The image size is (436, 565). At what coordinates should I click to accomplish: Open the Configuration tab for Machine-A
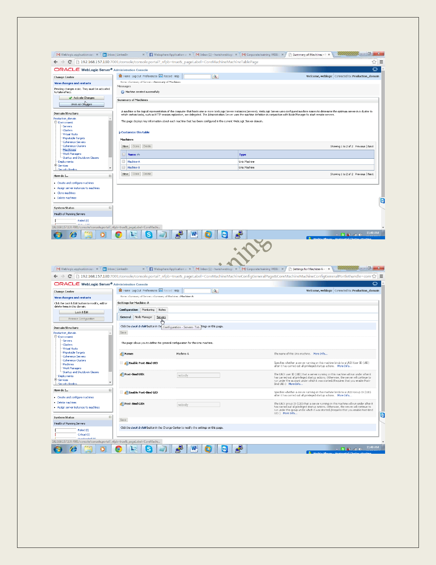(x=129, y=310)
